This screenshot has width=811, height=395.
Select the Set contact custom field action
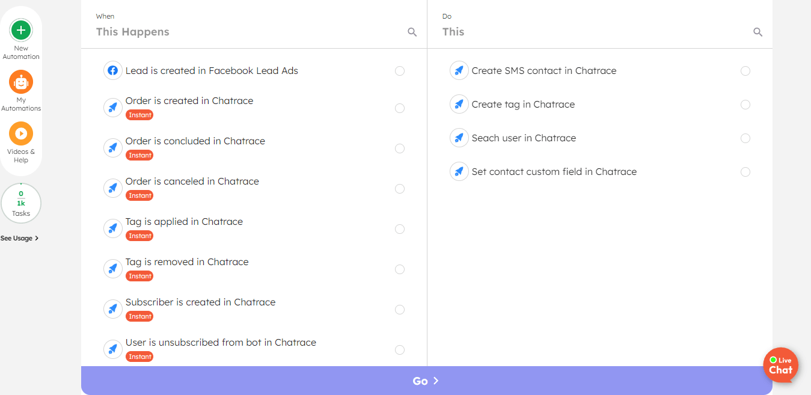pyautogui.click(x=745, y=171)
